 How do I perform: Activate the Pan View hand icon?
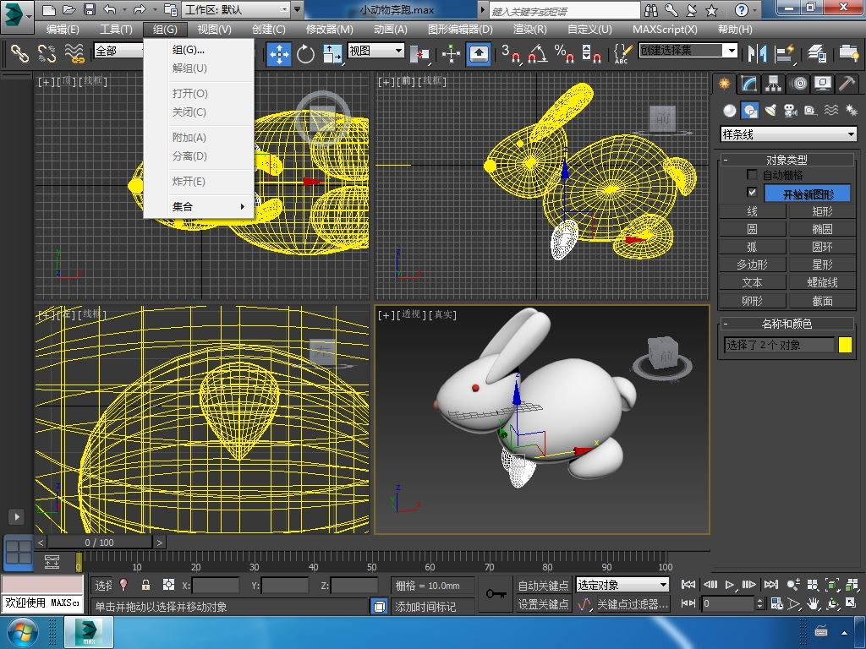click(813, 604)
